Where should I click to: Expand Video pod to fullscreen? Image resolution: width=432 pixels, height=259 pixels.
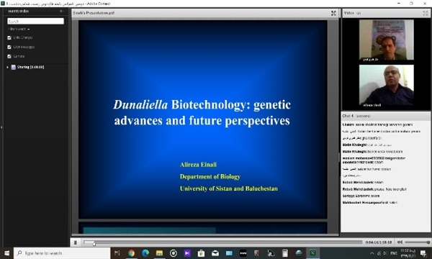[425, 13]
